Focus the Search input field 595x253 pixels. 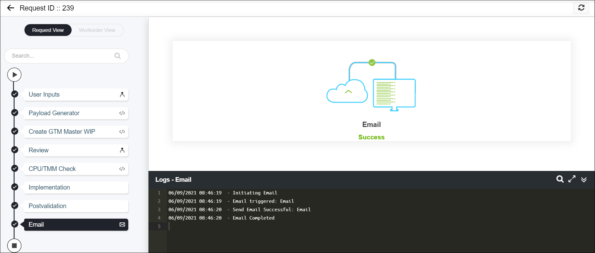click(x=66, y=56)
